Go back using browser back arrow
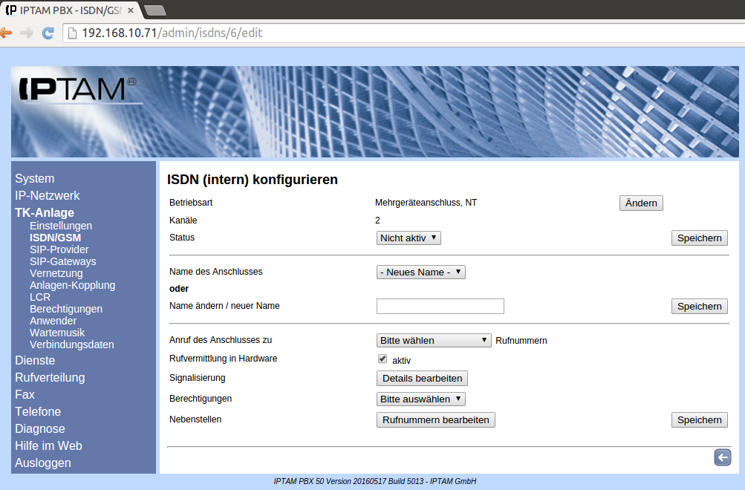745x490 pixels. click(x=6, y=33)
